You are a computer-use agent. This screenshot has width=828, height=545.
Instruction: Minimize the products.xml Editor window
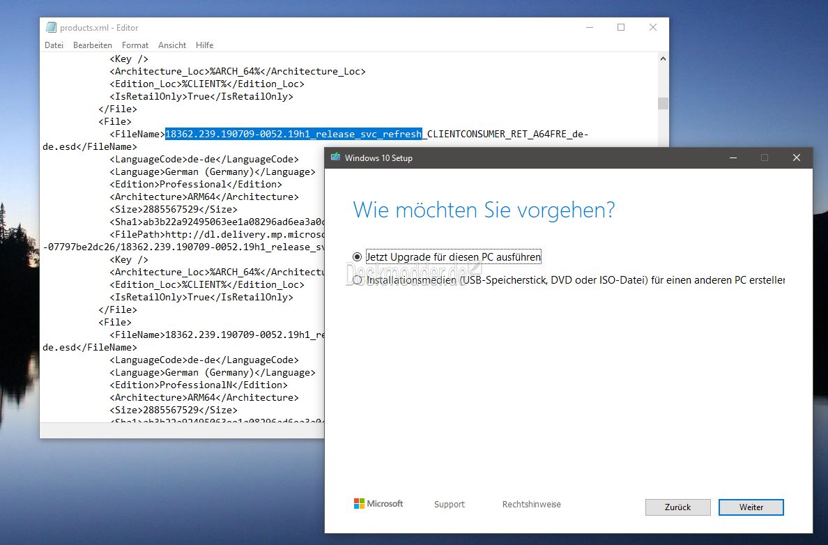(590, 27)
